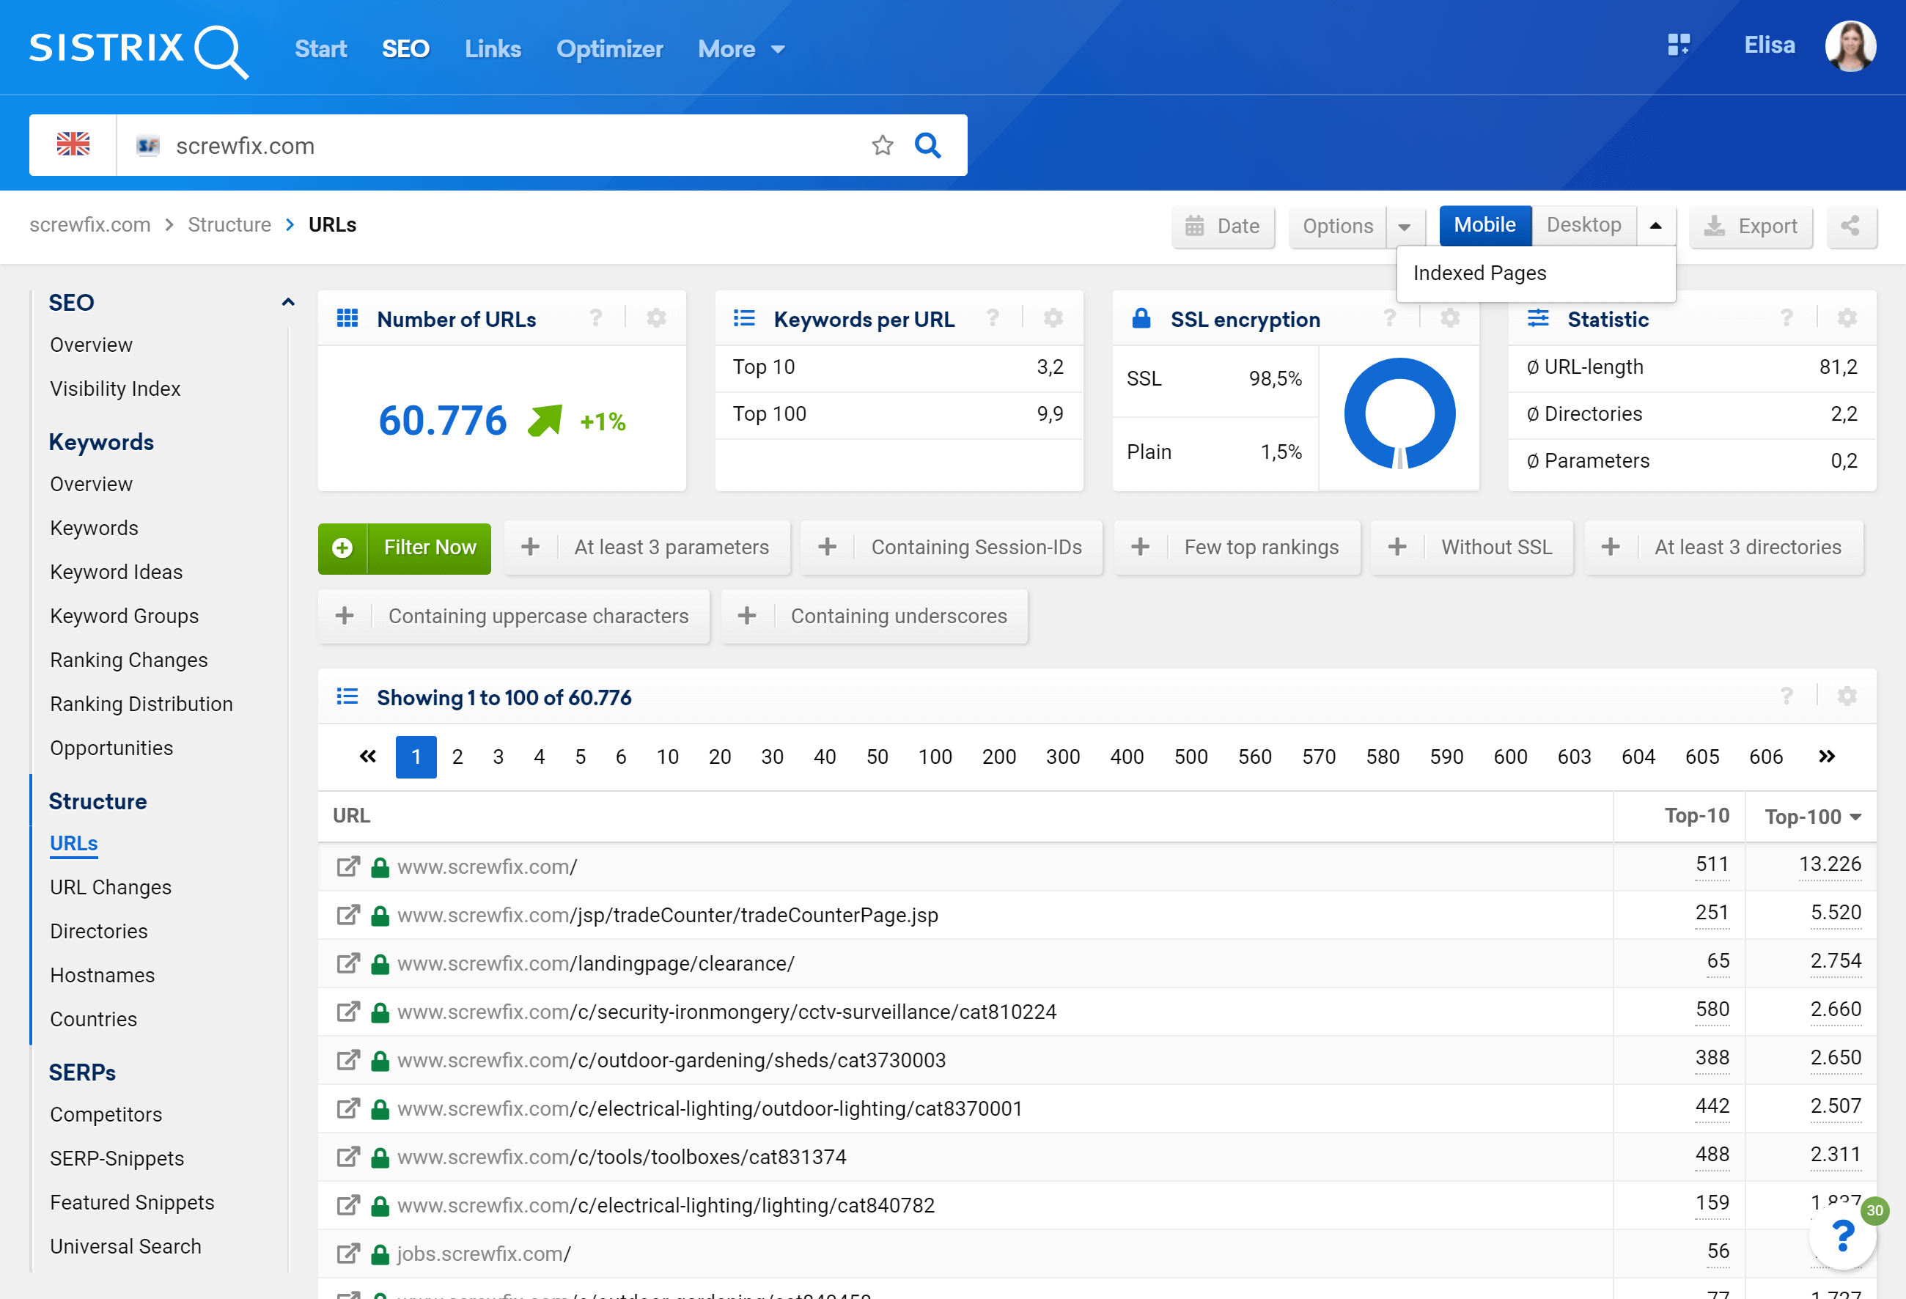The height and width of the screenshot is (1299, 1906).
Task: Open the Options dropdown arrow
Action: point(1404,227)
